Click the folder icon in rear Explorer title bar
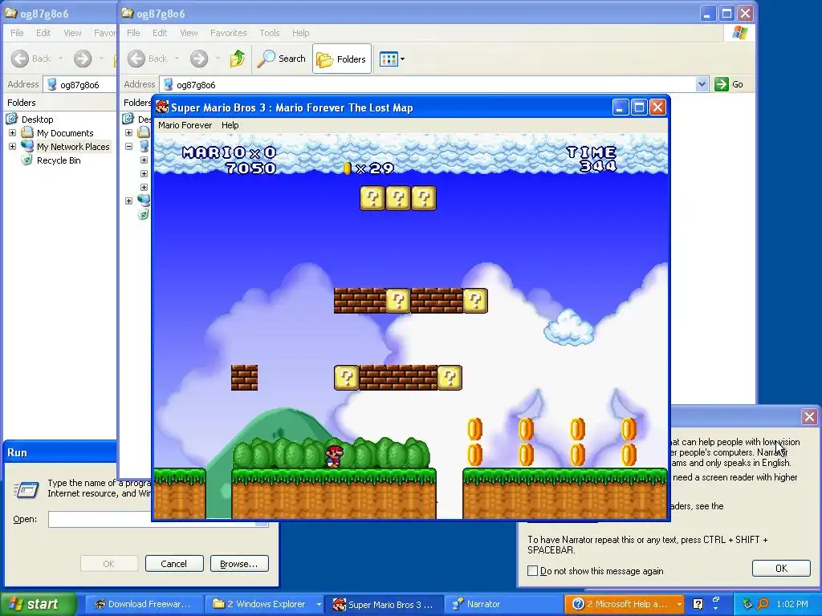Screen dimensions: 822x616 [11, 13]
